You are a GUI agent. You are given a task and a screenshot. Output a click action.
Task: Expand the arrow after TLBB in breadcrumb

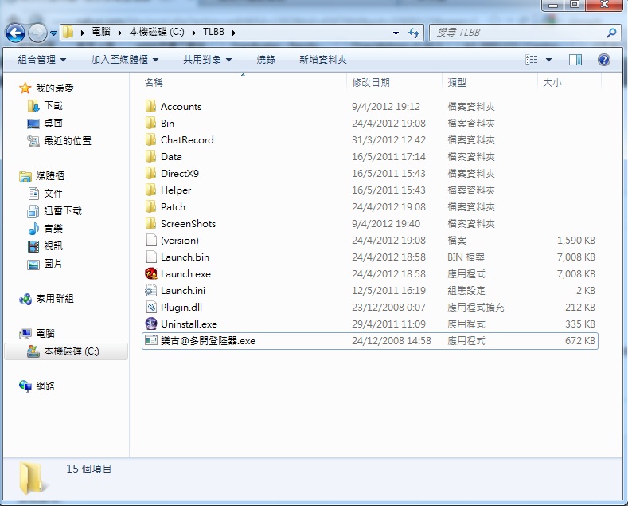point(233,33)
